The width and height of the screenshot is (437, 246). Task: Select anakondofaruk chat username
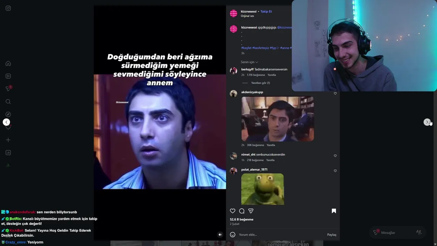[x=23, y=212]
